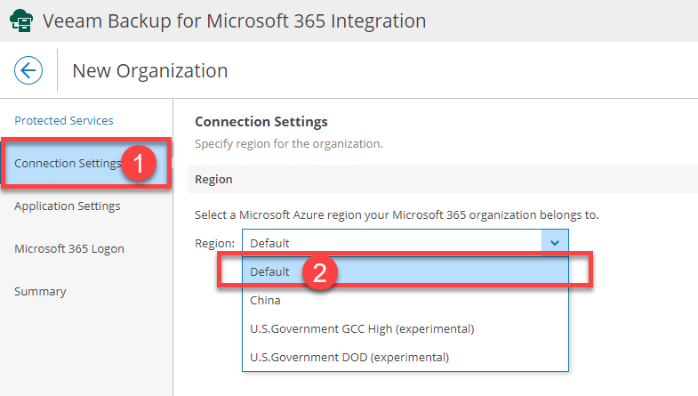Click the Veeam Backup for Microsoft 365 header
Viewport: 698px width, 396px height.
[234, 20]
